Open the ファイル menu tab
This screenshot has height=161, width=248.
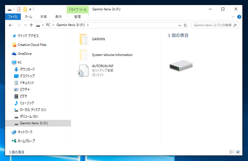coord(13,17)
